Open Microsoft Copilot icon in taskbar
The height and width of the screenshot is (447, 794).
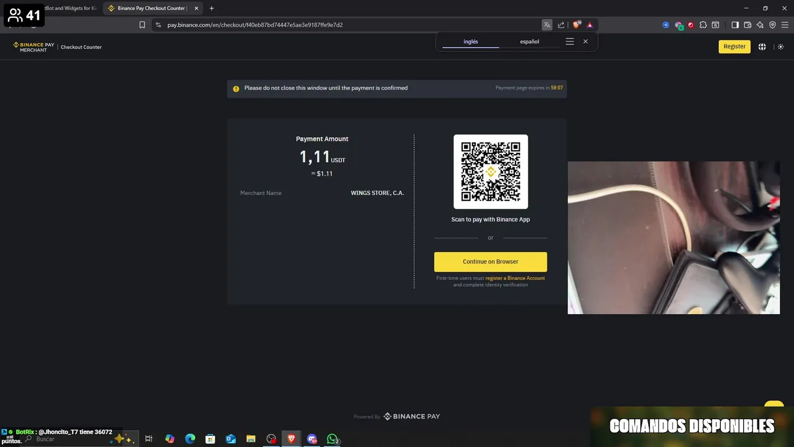(x=170, y=439)
